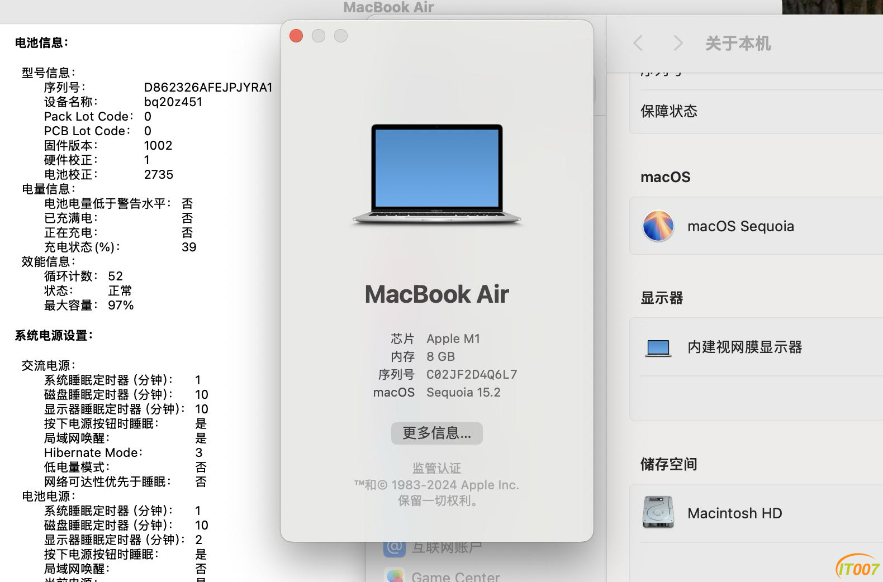
Task: Open 保障状态 row in settings
Action: click(756, 111)
